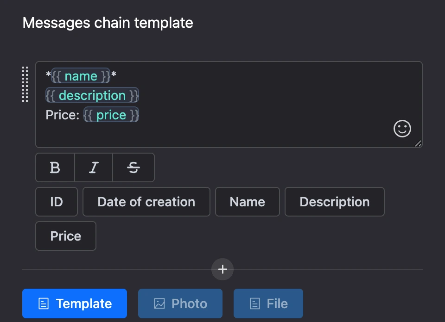Apply strikethrough formatting with the S button
Screen dimensions: 445x322
(x=133, y=167)
